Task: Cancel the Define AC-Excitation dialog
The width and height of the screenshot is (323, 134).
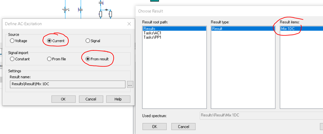Action: click(x=91, y=99)
